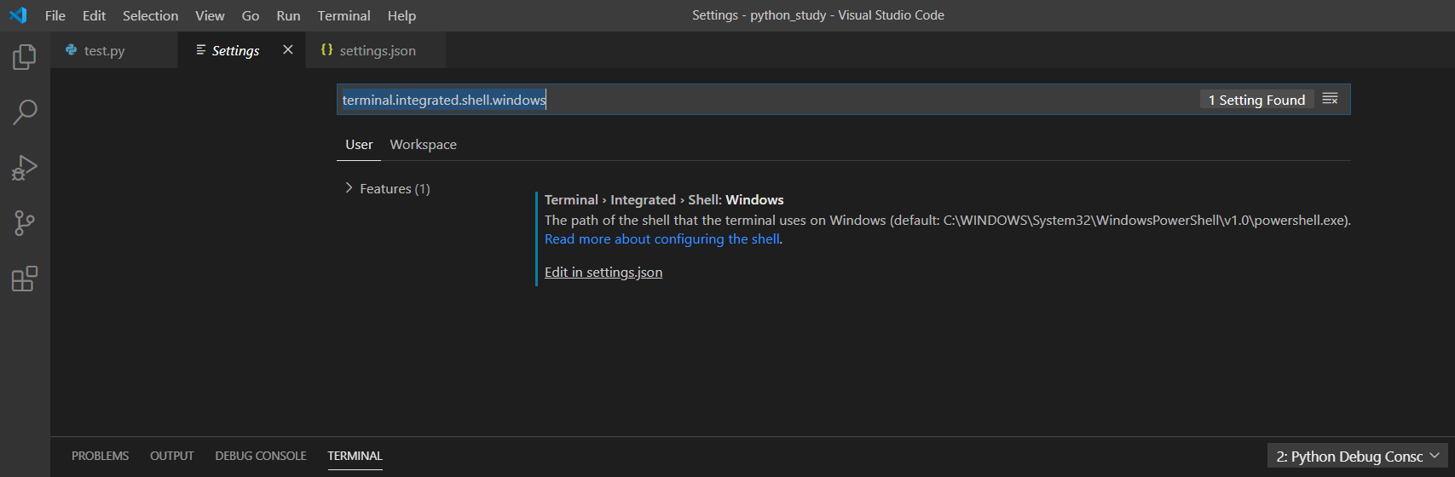The image size is (1455, 477).
Task: Open the PROBLEMS panel tab
Action: (x=100, y=456)
